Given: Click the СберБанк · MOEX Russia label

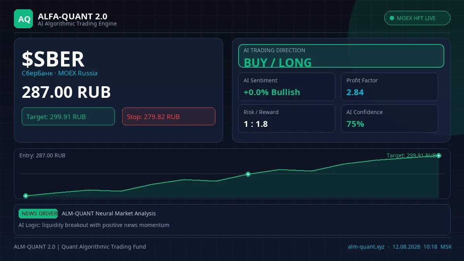Looking at the screenshot, I should point(60,73).
